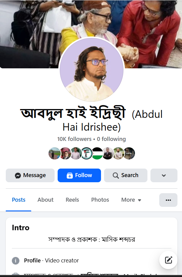View the circular profile picture
The image size is (182, 277).
(x=92, y=70)
